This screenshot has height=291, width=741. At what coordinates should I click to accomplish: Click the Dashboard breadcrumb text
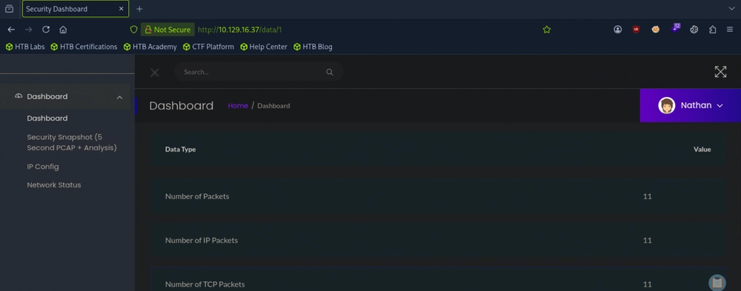tap(273, 106)
